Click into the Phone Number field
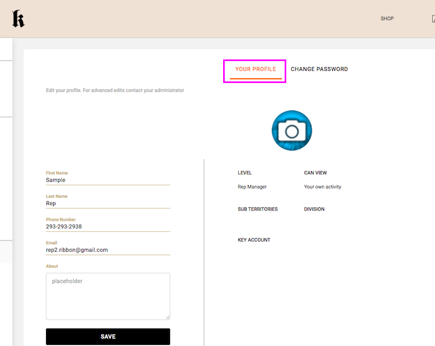This screenshot has width=435, height=346. pos(108,227)
